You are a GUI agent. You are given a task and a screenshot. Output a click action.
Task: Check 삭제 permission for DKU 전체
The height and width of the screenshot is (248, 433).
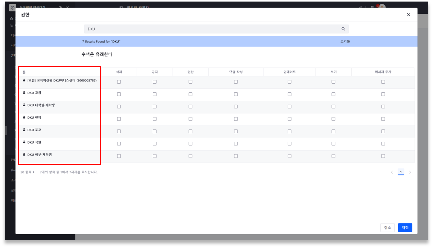pos(119,119)
